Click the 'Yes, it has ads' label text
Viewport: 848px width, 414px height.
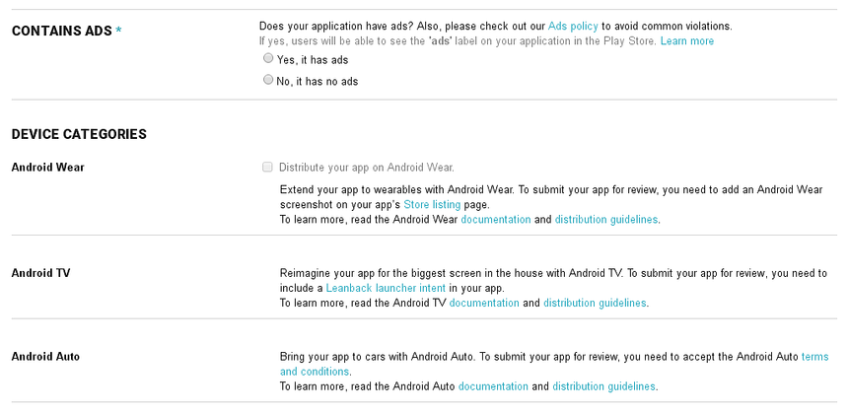point(313,60)
